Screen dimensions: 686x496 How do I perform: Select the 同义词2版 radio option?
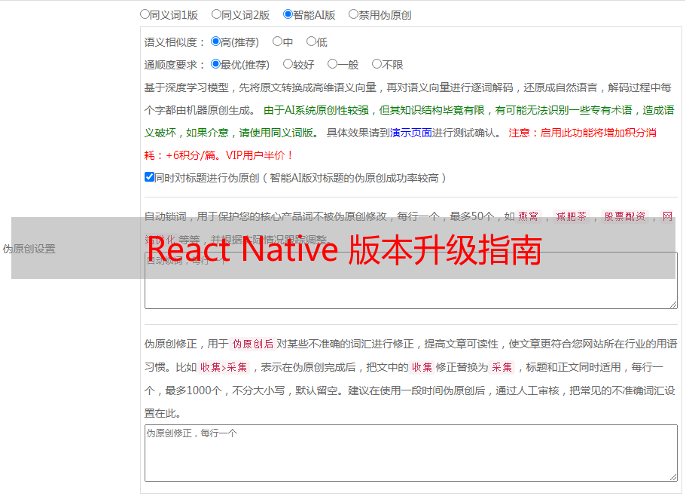[x=216, y=14]
